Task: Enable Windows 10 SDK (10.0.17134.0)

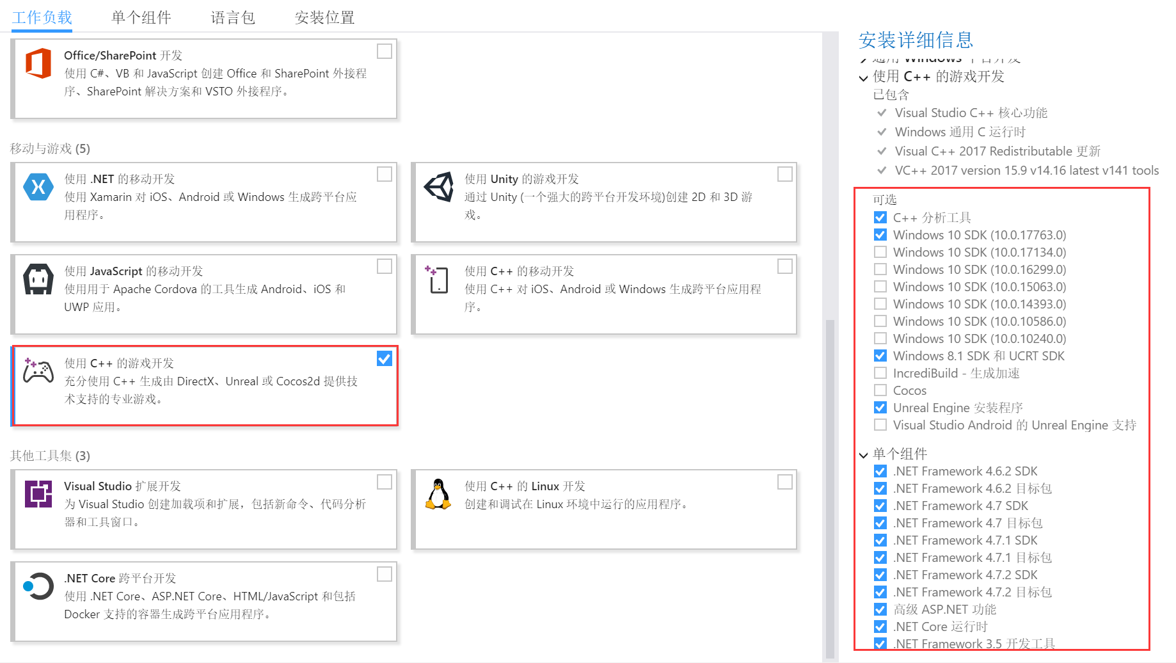Action: (880, 252)
